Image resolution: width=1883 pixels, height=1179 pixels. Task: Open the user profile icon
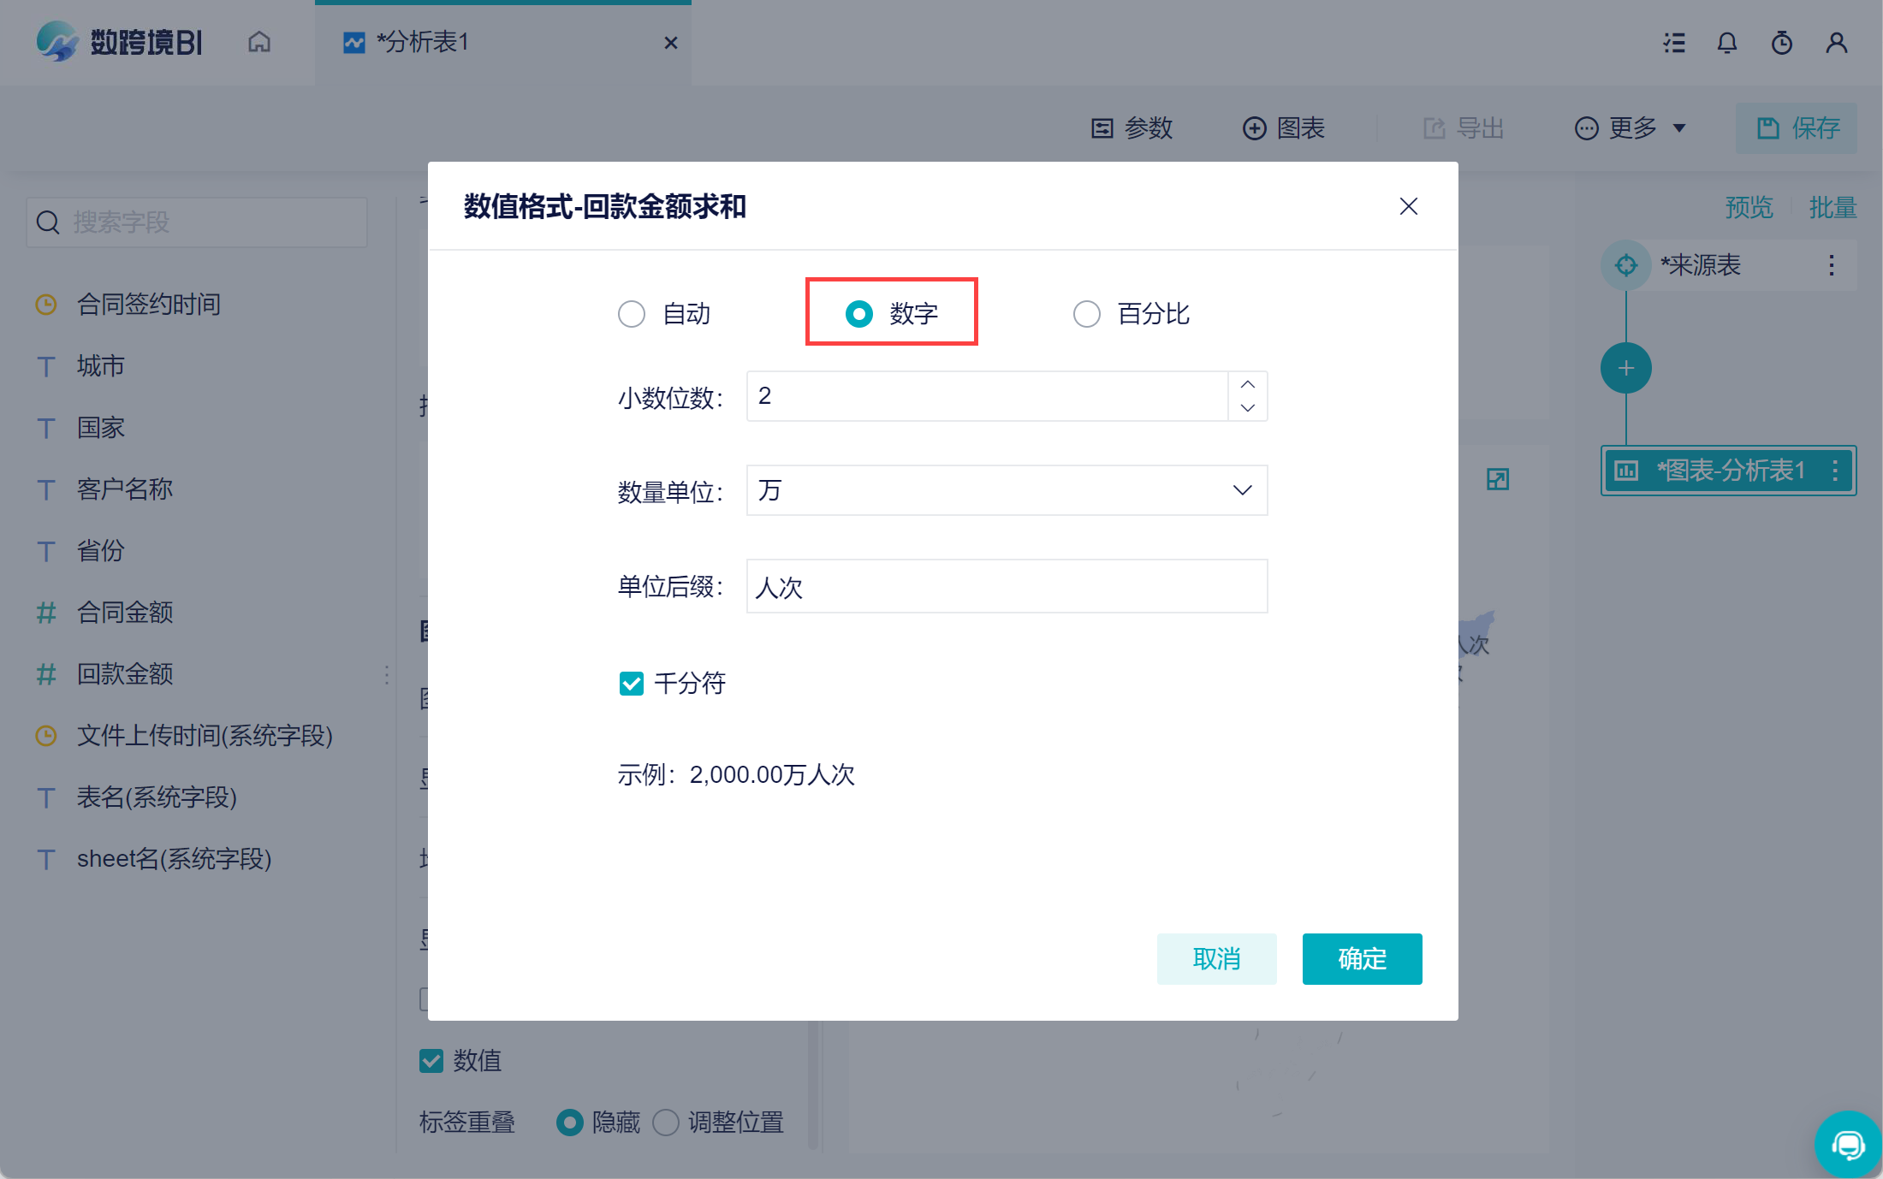click(1837, 43)
